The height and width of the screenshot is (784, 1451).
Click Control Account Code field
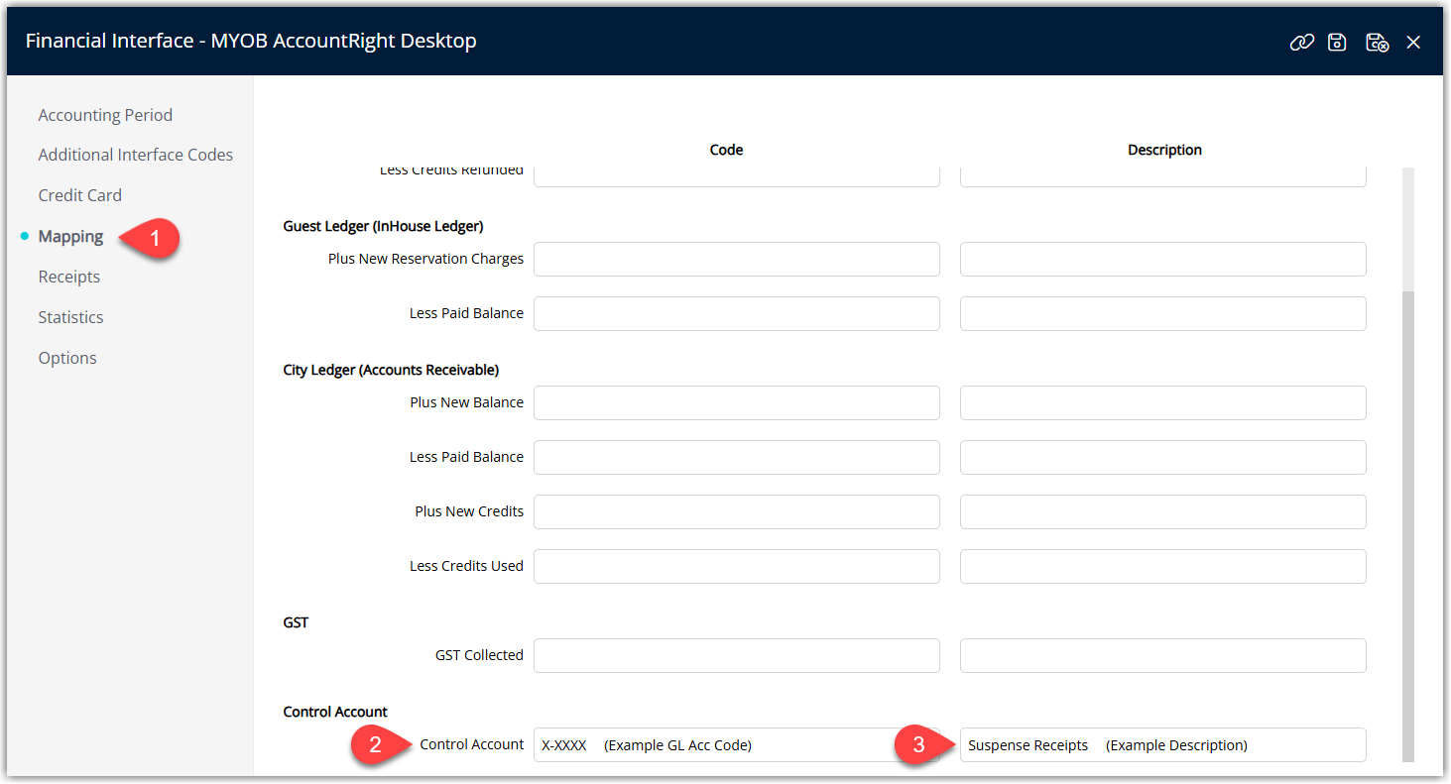click(737, 744)
